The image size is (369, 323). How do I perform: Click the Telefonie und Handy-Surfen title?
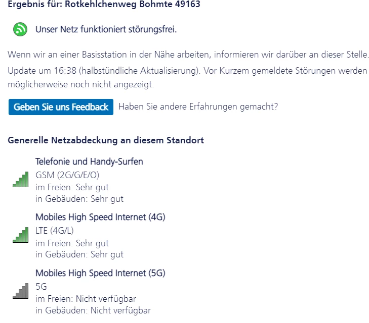(89, 161)
